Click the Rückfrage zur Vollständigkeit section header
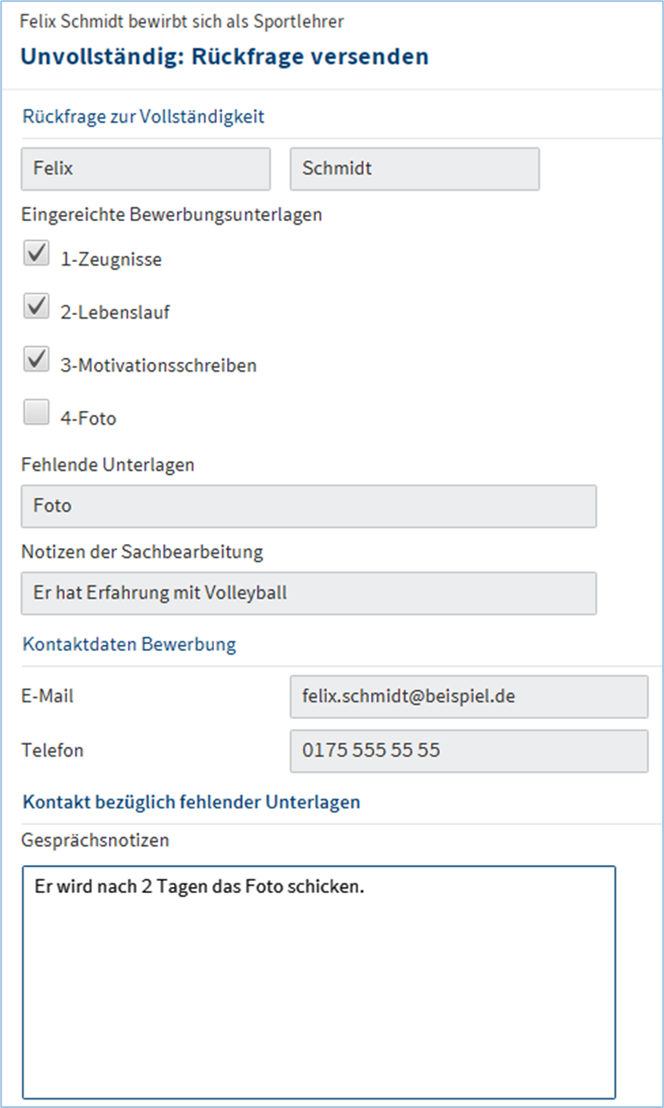Viewport: 664px width, 1108px height. 144,117
